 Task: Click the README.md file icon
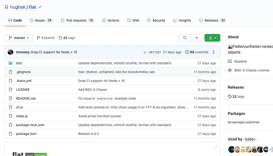point(11,98)
